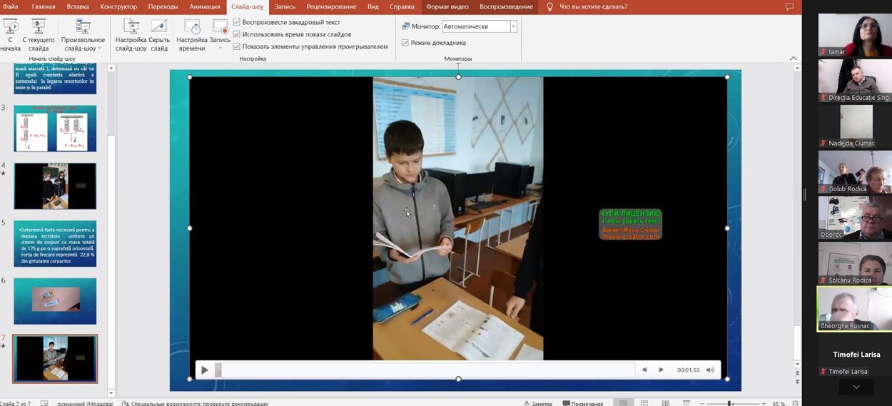Open Настройка времени rehearse timings

point(192,28)
